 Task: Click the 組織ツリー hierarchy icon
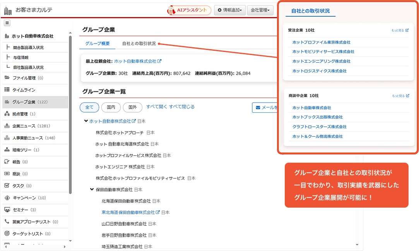click(7, 150)
